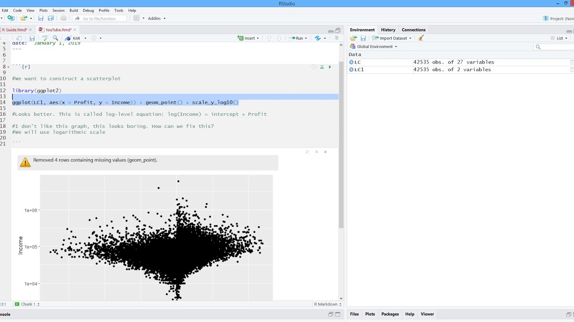
Task: Run all chunks above this chunk
Action: point(322,67)
